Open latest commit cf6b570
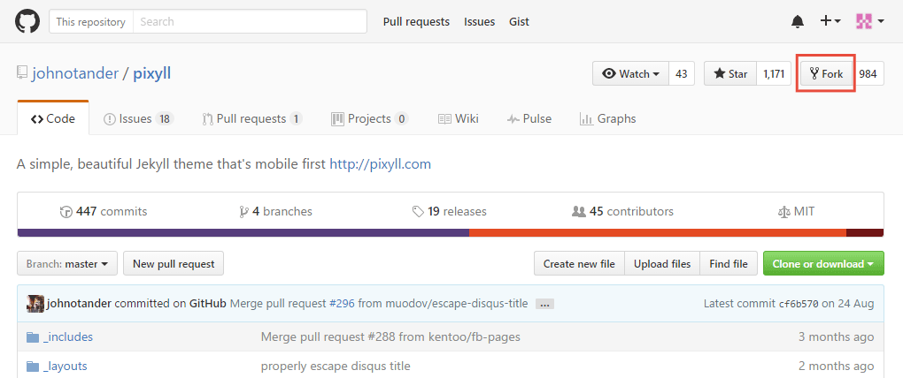The width and height of the screenshot is (903, 378). (799, 304)
